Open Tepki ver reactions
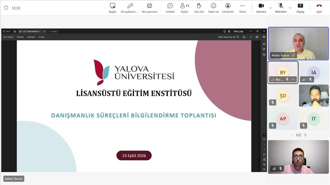Viewport: 330px width, 185px height. pyautogui.click(x=214, y=8)
